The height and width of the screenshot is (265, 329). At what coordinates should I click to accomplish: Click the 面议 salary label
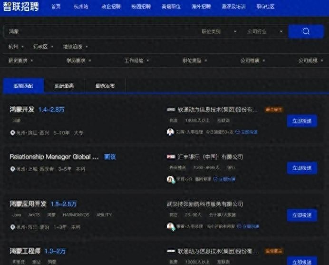[110, 157]
